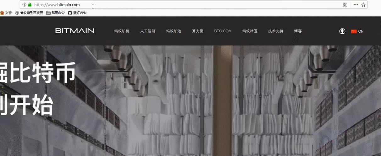Click the green security padlock icon
This screenshot has width=381, height=156.
click(30, 5)
